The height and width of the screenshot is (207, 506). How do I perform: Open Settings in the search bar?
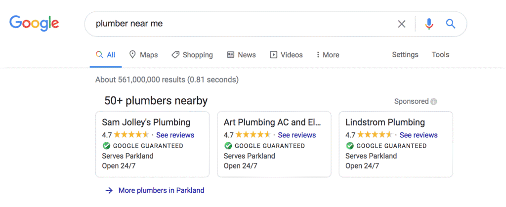405,55
